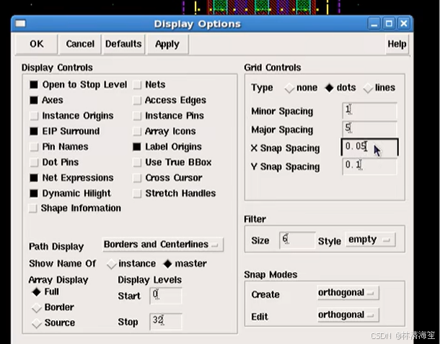440x344 pixels.
Task: Minimize the Display Options window
Action: pyautogui.click(x=374, y=24)
